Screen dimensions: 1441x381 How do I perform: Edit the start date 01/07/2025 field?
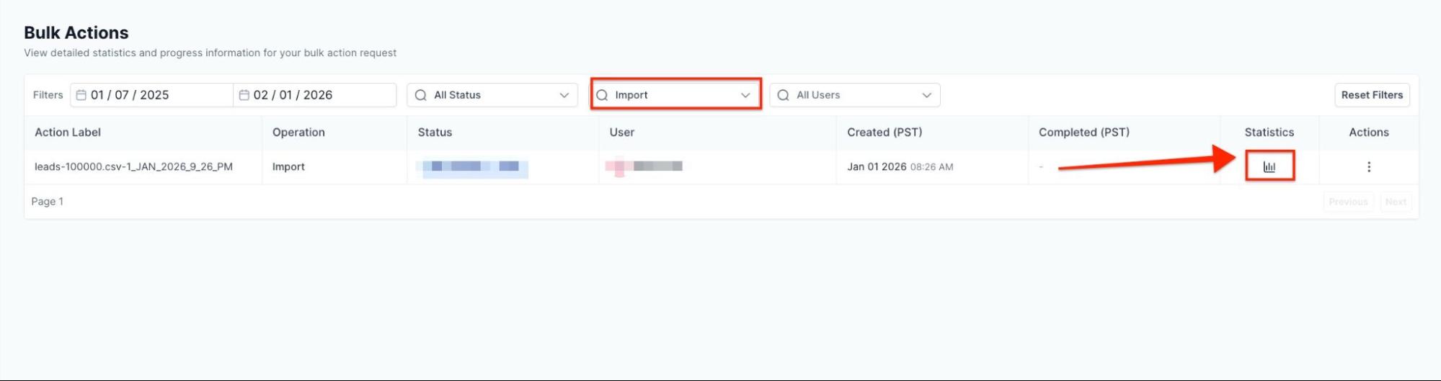point(130,95)
